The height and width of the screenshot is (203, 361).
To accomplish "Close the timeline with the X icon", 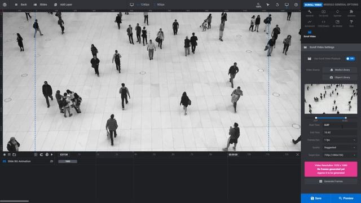I will pyautogui.click(x=297, y=155).
